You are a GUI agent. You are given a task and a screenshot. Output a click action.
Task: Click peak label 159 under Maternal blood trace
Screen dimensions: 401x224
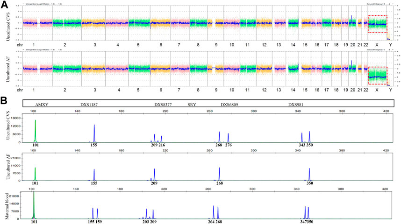pos(99,222)
